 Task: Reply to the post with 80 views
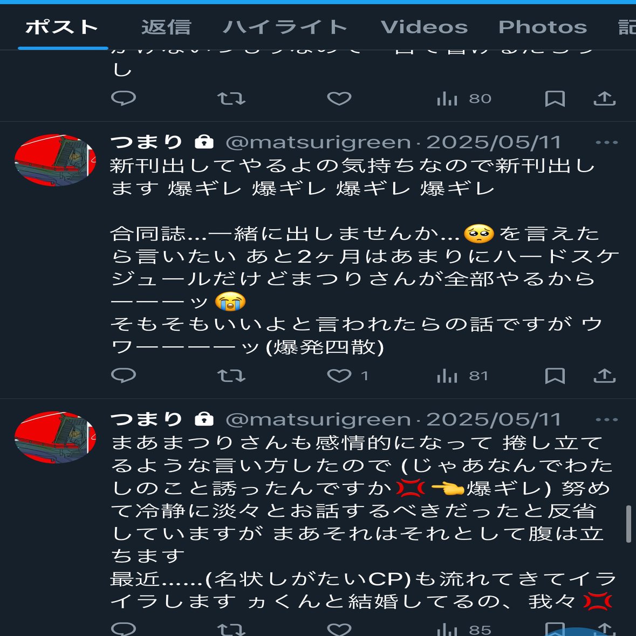click(x=124, y=98)
